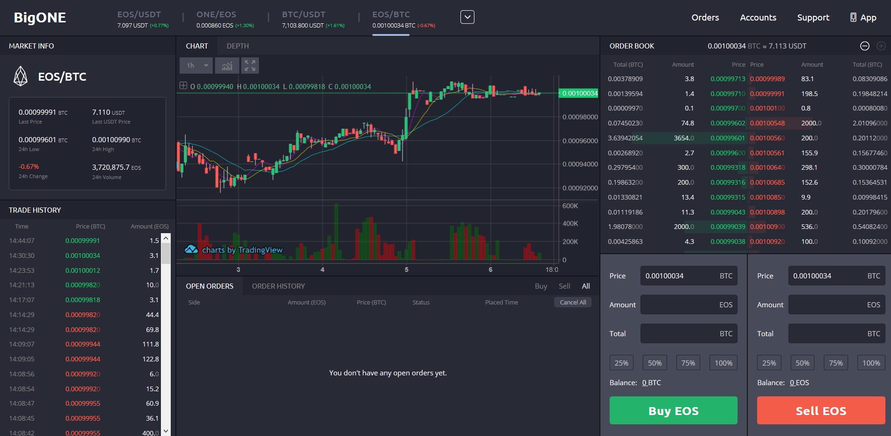
Task: Focus the buy Price input field
Action: pyautogui.click(x=689, y=276)
